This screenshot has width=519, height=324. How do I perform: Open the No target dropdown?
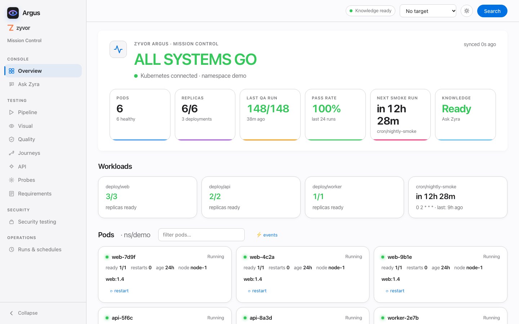(x=428, y=11)
